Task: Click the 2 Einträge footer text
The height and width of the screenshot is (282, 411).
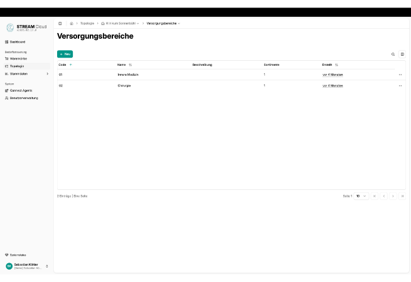Action: (64, 196)
